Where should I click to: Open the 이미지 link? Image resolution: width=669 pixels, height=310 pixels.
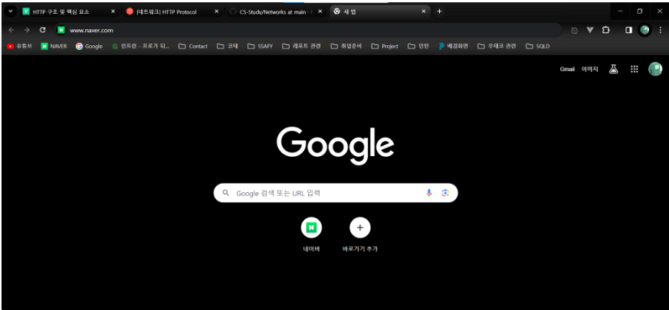coord(589,69)
